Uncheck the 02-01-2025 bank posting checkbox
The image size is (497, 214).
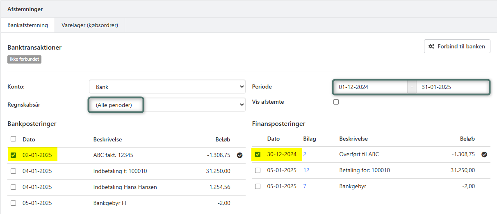[14, 155]
